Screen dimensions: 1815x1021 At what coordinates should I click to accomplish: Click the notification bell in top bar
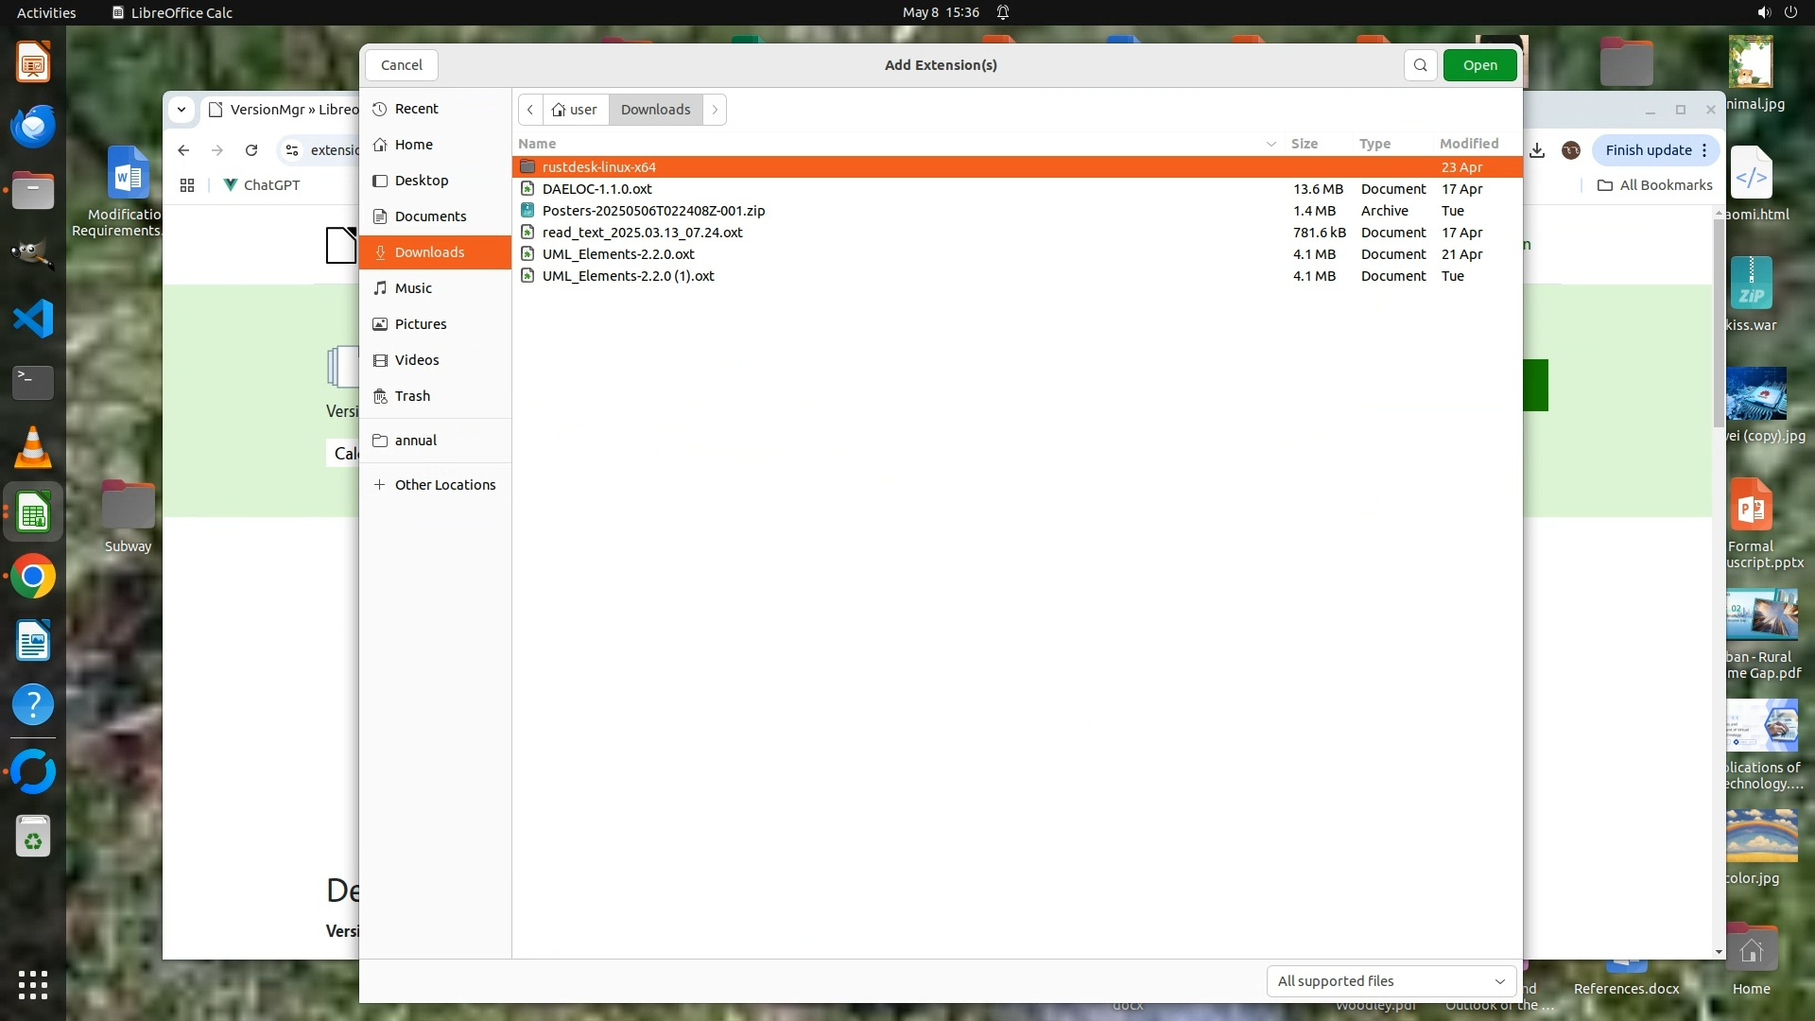coord(1003,12)
